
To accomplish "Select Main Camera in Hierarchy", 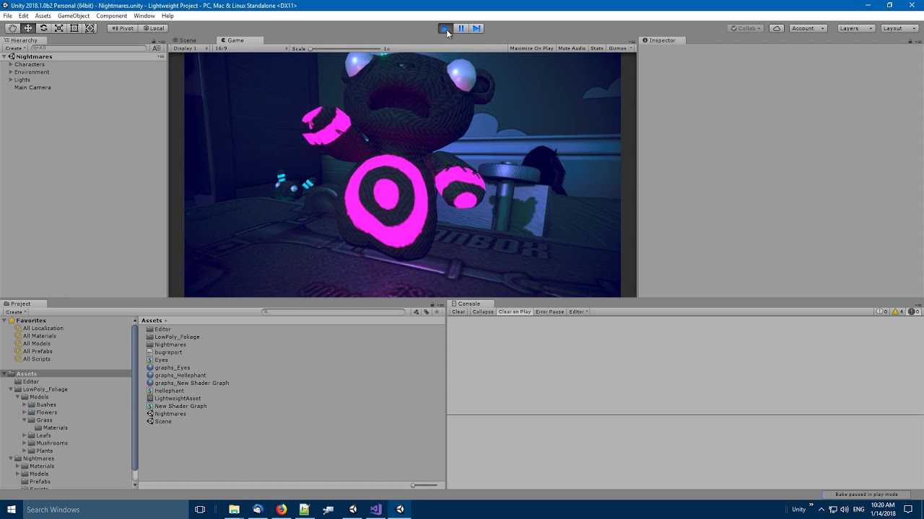I will 32,87.
